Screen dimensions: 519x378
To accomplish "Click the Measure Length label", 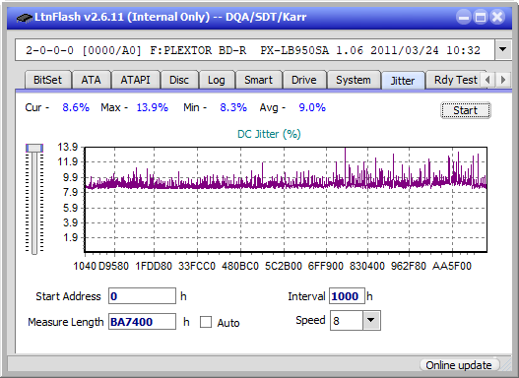I will coord(66,322).
